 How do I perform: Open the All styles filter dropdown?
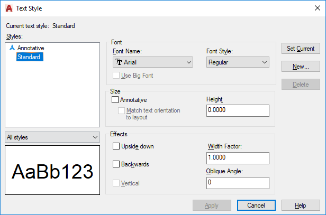coord(52,137)
